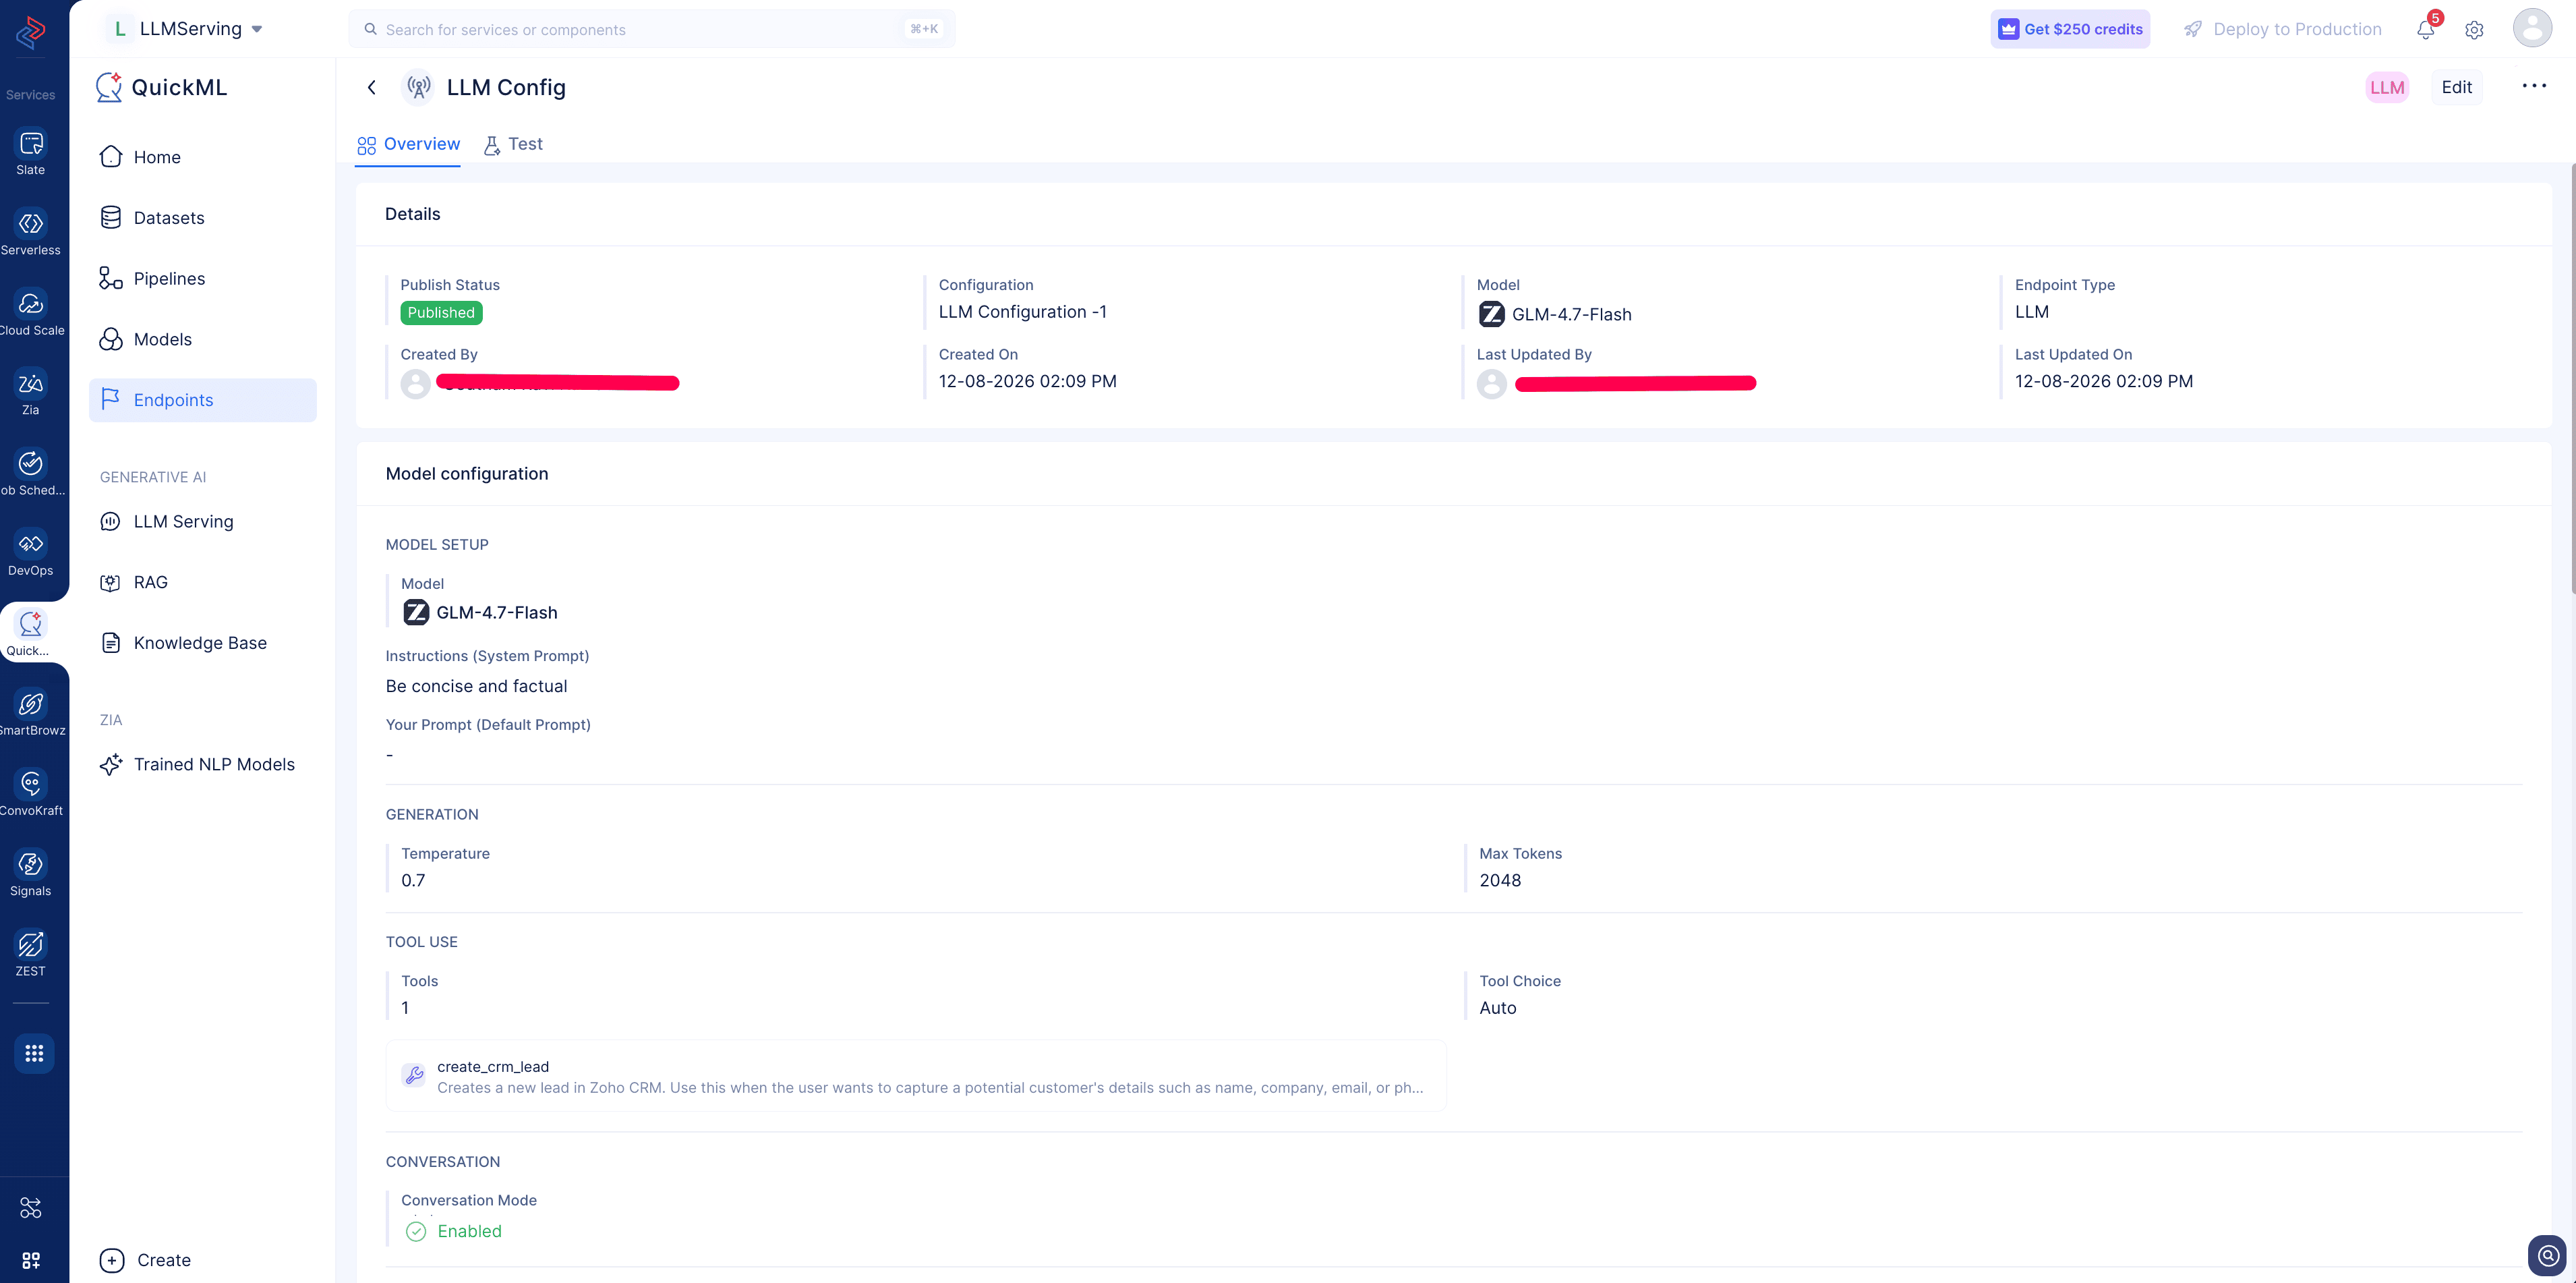Click the QuickML logo in the side panel
This screenshot has width=2576, height=1283.
(109, 87)
